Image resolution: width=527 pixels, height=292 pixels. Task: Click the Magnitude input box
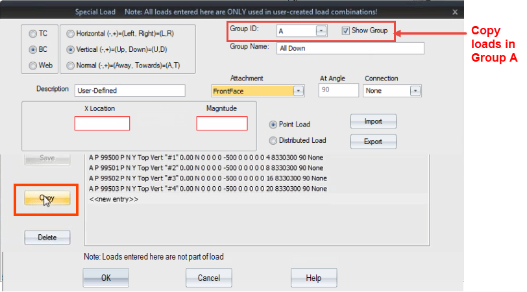pos(222,123)
